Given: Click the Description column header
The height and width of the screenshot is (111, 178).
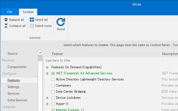Looking at the screenshot, I should click(169, 54).
